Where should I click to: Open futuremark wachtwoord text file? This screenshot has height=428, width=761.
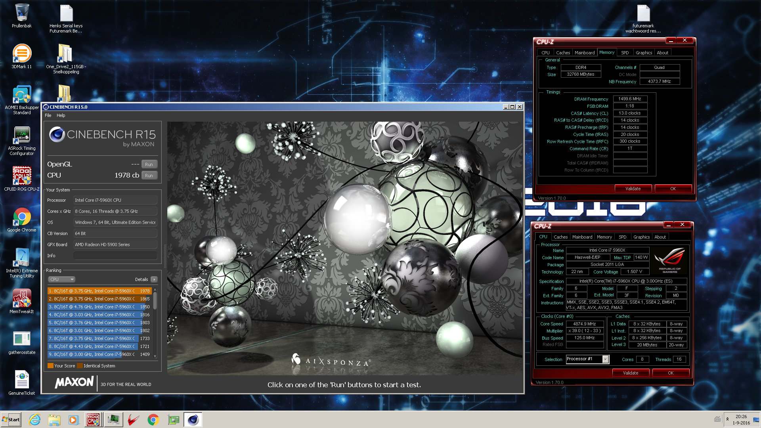click(x=643, y=18)
